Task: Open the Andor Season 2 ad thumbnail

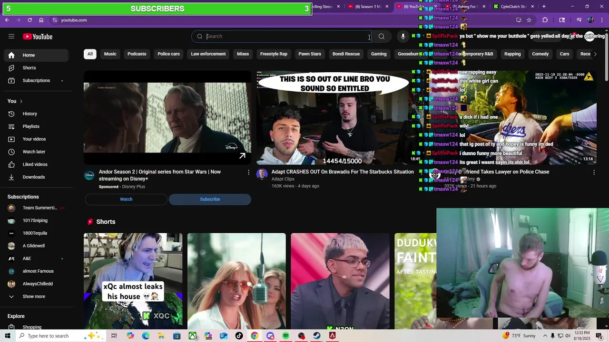Action: pos(167,118)
